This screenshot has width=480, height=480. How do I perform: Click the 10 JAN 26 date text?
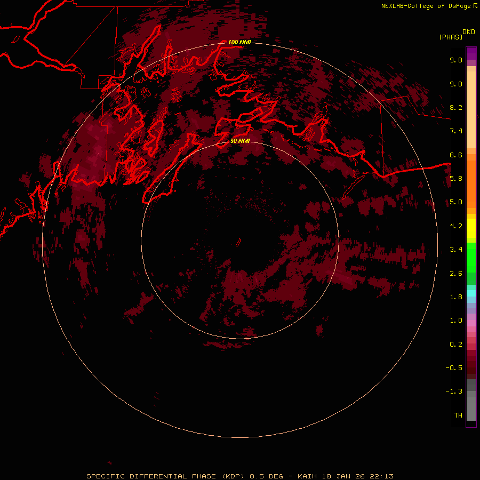(x=345, y=476)
